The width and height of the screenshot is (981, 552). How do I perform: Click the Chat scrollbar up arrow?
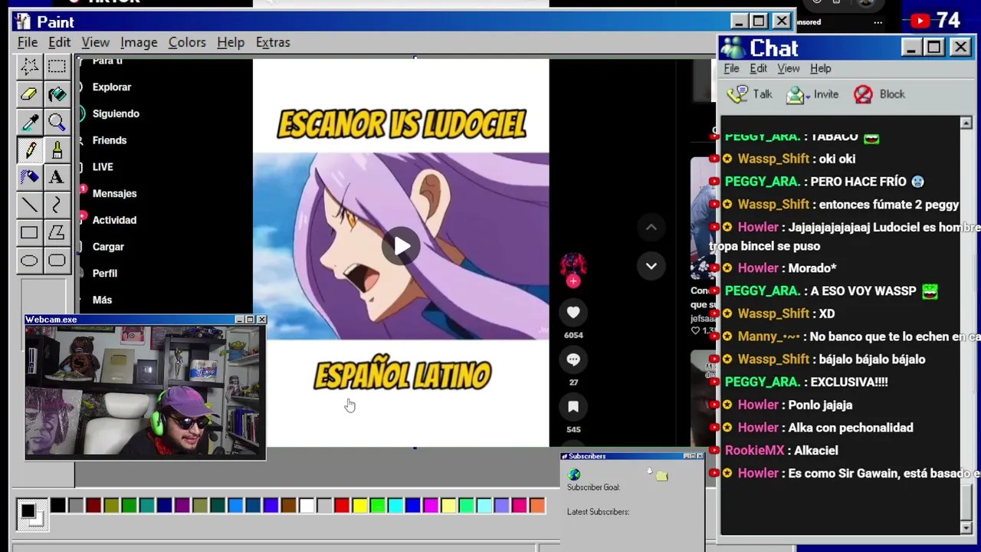[x=966, y=123]
